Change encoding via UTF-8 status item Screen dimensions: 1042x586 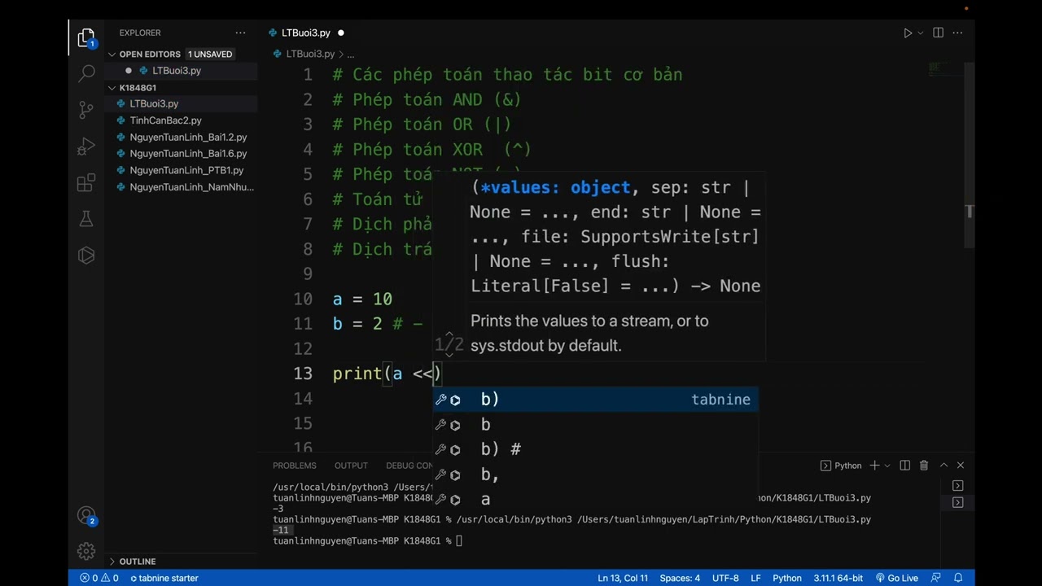(x=725, y=578)
